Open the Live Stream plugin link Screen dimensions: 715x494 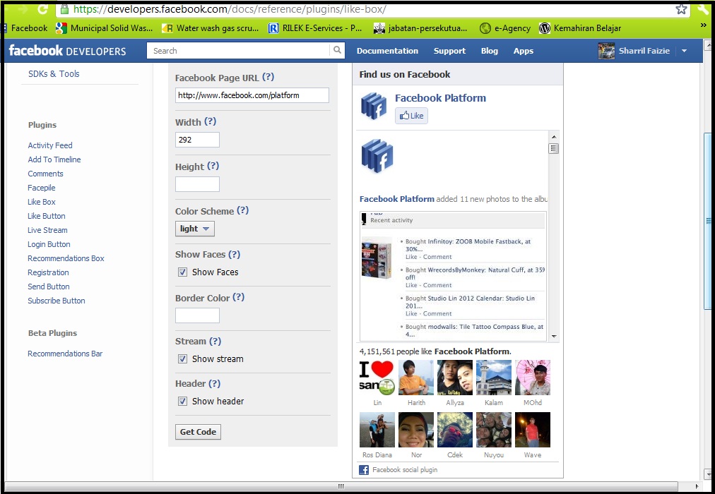pyautogui.click(x=47, y=230)
